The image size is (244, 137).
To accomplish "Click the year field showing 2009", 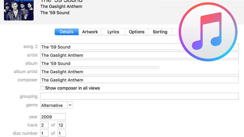I will tap(53, 117).
